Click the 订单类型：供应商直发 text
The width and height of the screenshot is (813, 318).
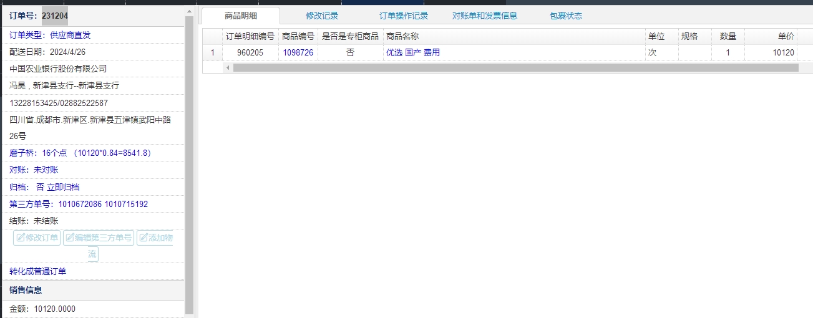click(x=50, y=35)
